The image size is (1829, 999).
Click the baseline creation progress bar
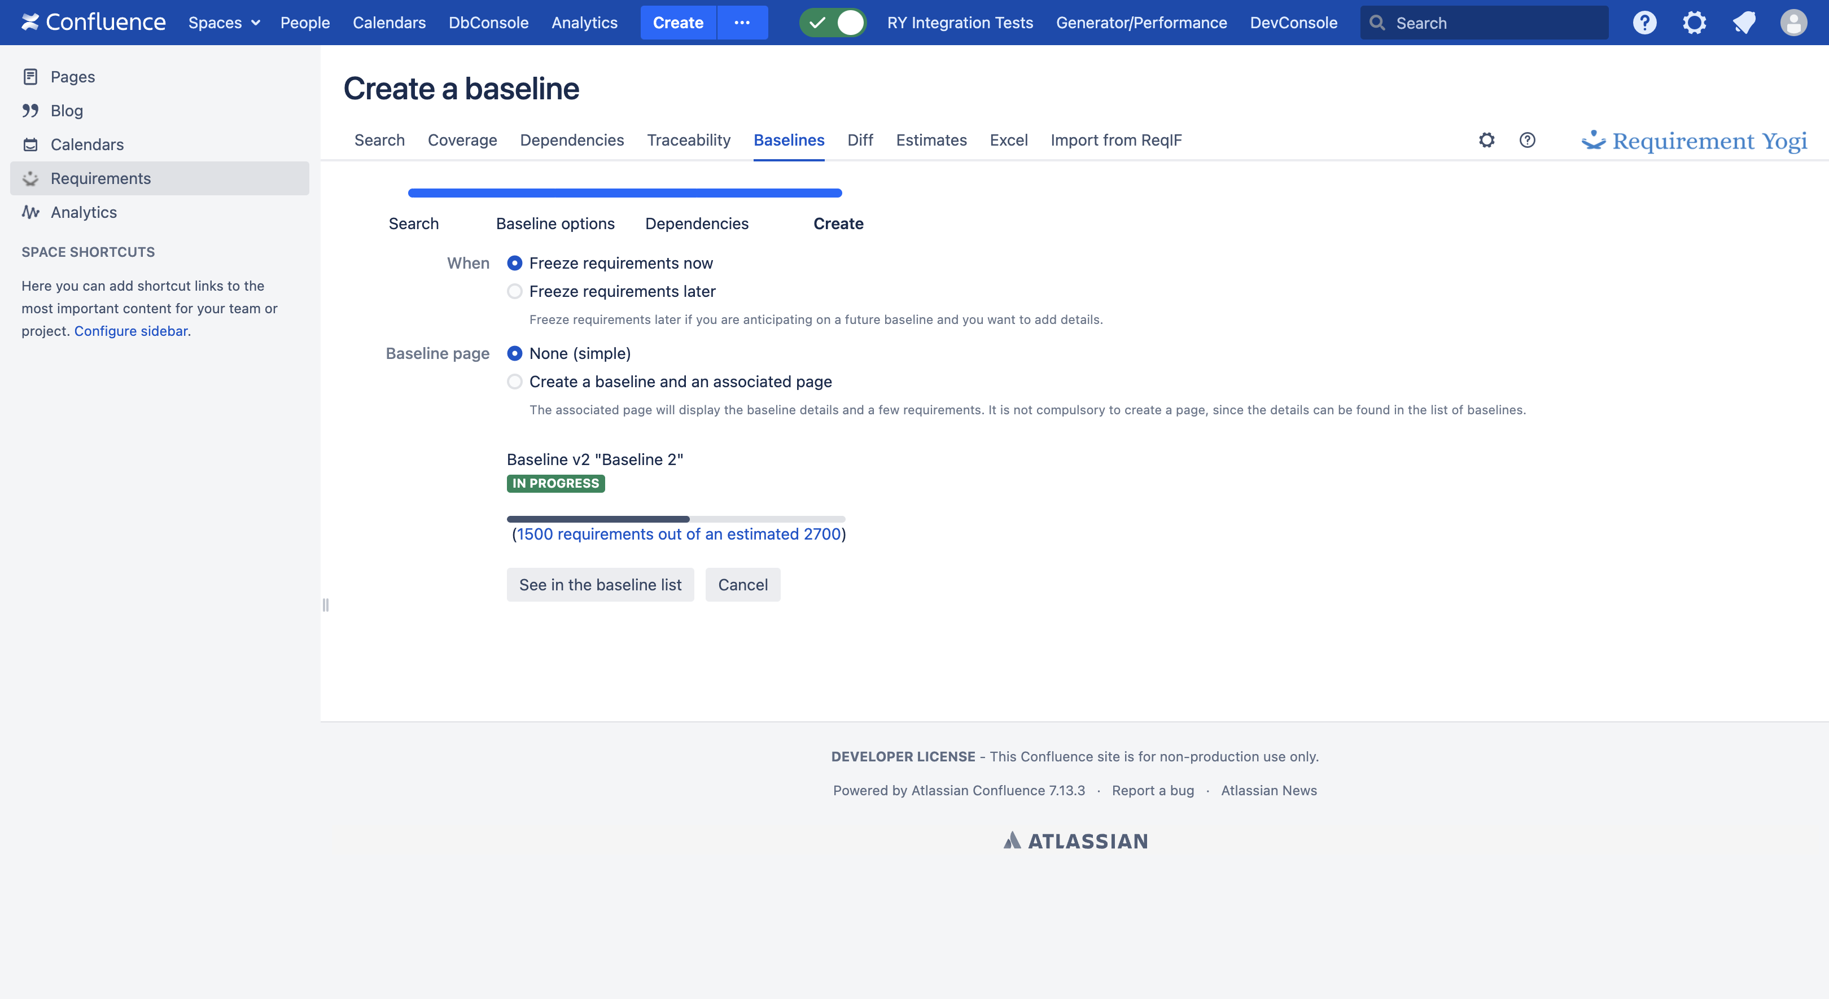[x=675, y=519]
